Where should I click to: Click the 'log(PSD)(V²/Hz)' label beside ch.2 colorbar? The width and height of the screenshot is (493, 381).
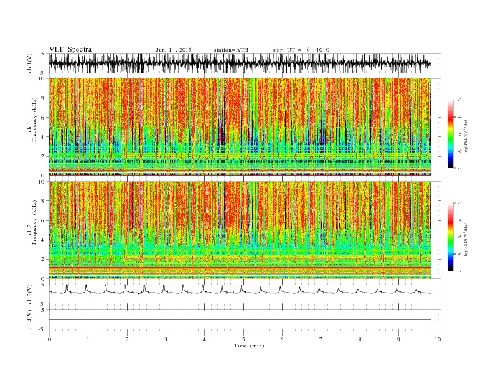(466, 239)
